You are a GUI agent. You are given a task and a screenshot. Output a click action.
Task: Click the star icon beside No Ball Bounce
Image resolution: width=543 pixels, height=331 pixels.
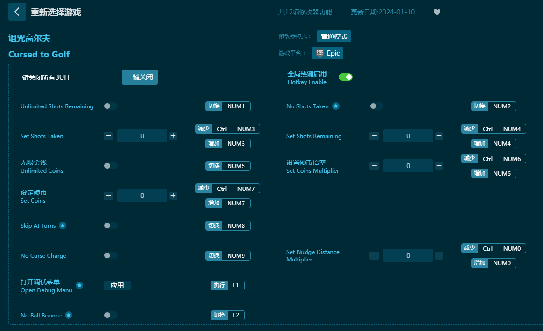[69, 315]
